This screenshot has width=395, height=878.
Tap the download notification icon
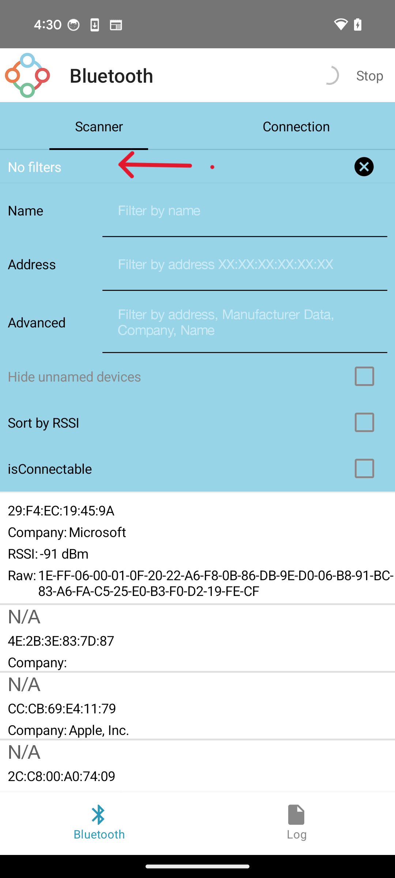(x=95, y=25)
